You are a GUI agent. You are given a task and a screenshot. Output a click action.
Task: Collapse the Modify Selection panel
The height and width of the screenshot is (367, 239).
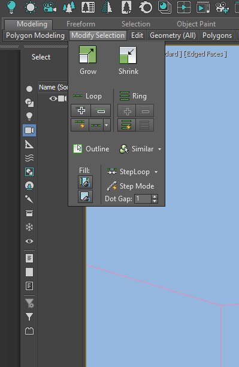click(x=98, y=35)
